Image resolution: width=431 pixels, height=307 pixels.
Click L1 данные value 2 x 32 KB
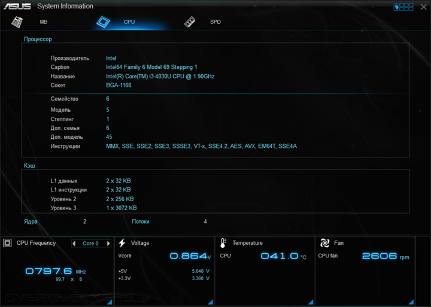[x=119, y=181]
